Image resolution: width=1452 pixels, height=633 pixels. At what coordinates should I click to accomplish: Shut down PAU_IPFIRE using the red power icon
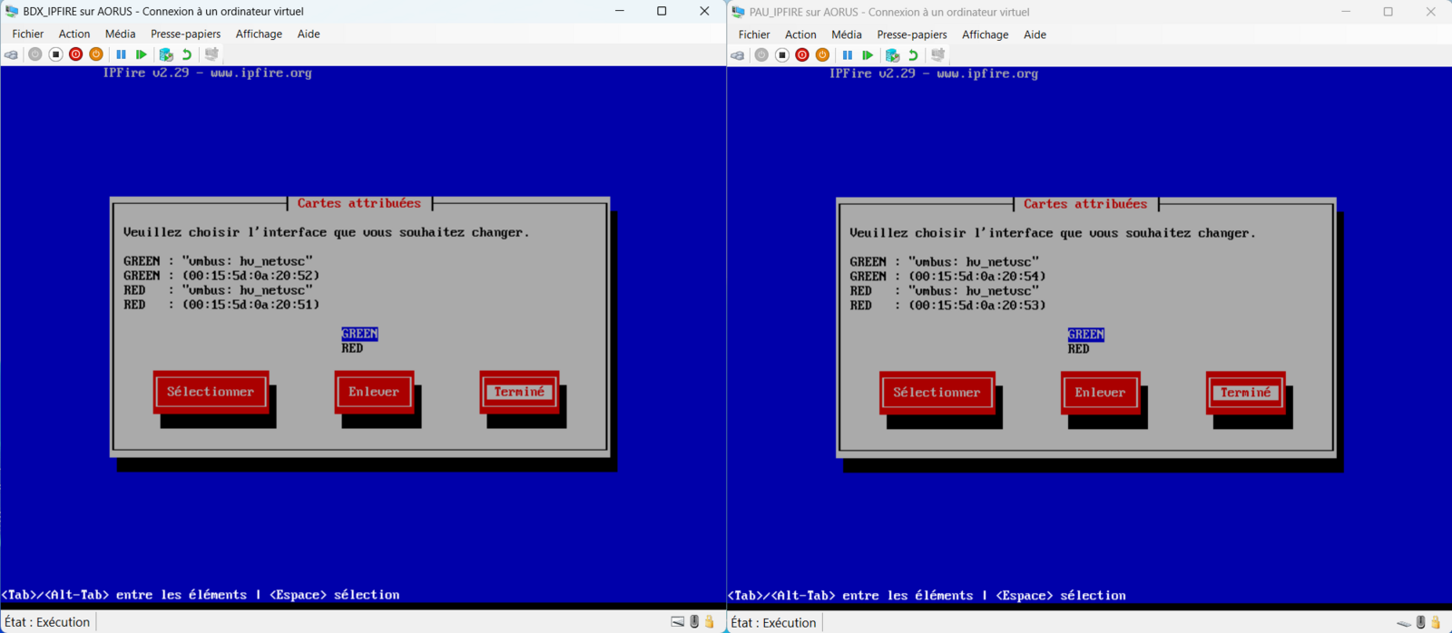click(x=802, y=55)
